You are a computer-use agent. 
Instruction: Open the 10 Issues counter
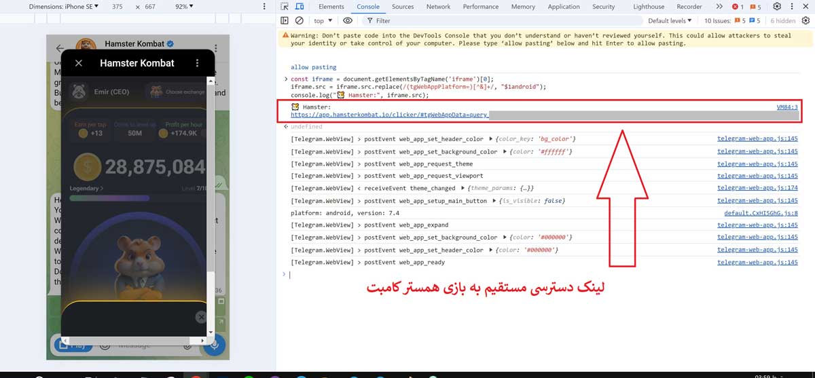coord(731,20)
